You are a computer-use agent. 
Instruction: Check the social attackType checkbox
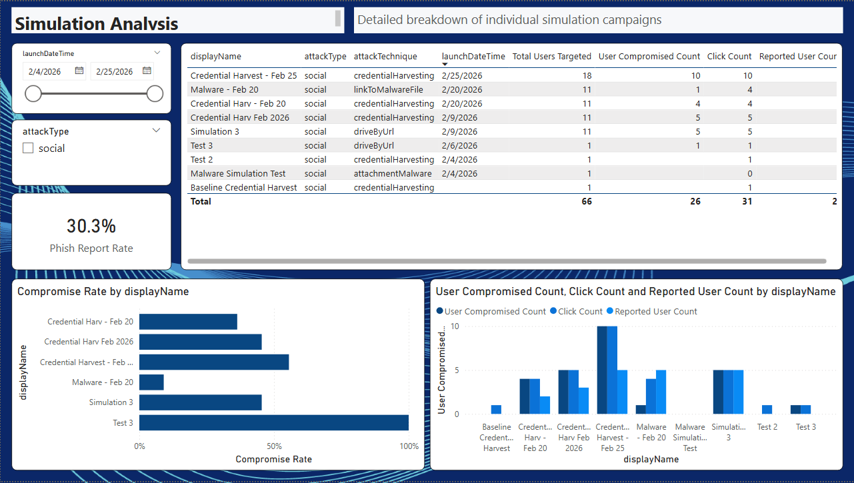click(27, 148)
